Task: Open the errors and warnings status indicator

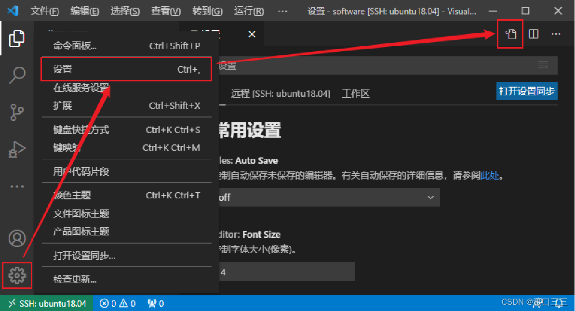Action: tap(118, 303)
